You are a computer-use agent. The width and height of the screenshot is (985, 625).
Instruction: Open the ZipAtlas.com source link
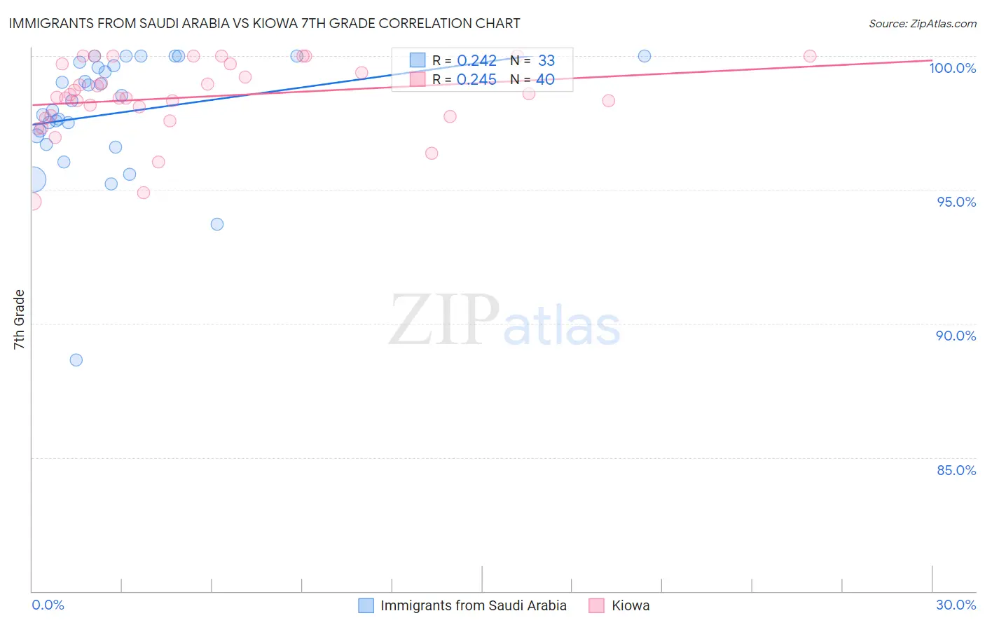923,23
